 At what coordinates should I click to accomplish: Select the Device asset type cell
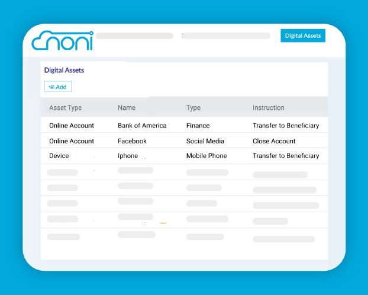click(59, 156)
